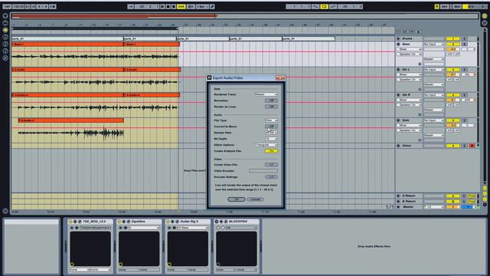Viewport: 490px width, 276px height.
Task: Toggle the Guitar Rig 5 device activator
Action: (168, 222)
